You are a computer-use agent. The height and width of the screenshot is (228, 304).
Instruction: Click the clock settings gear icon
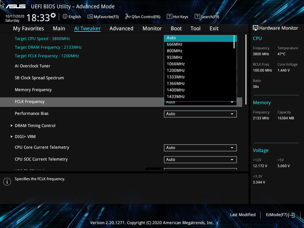tap(53, 15)
